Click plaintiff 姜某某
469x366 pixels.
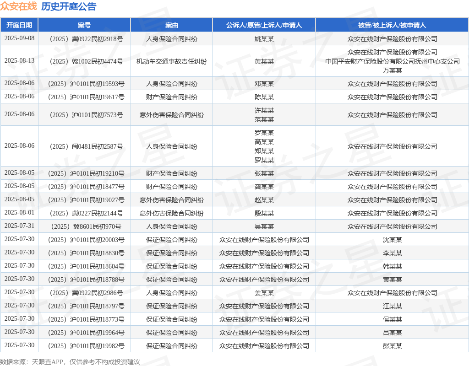[x=264, y=293]
